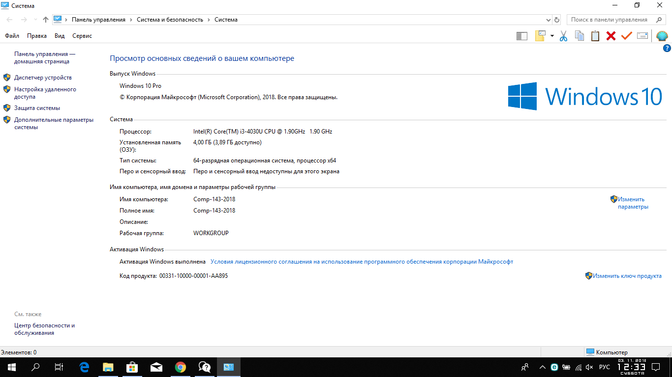This screenshot has height=377, width=672.
Task: Expand address bar history dropdown chevron
Action: tap(549, 20)
